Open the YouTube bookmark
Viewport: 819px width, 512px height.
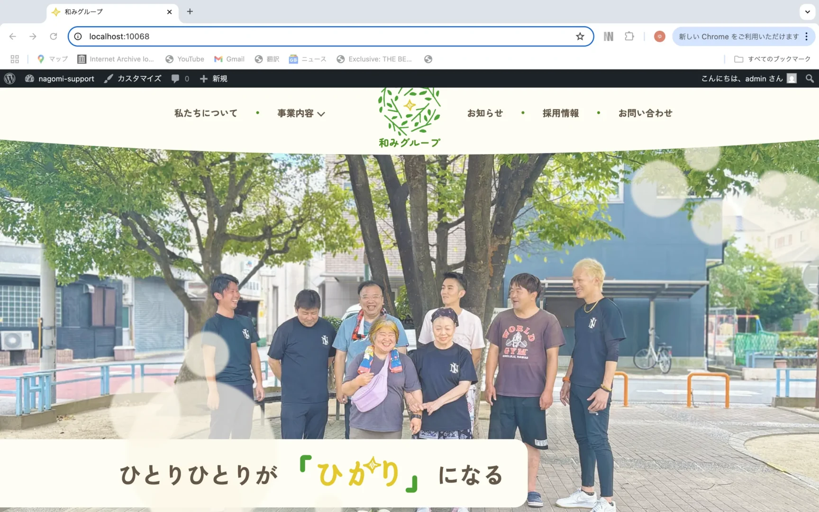click(185, 59)
